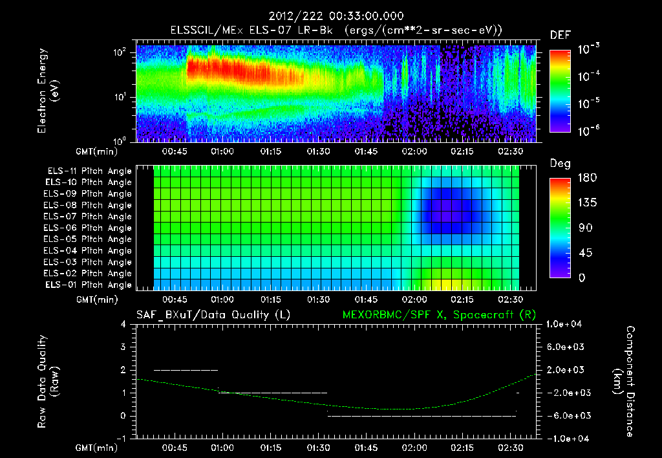Click the Deg color bar label

click(560, 164)
